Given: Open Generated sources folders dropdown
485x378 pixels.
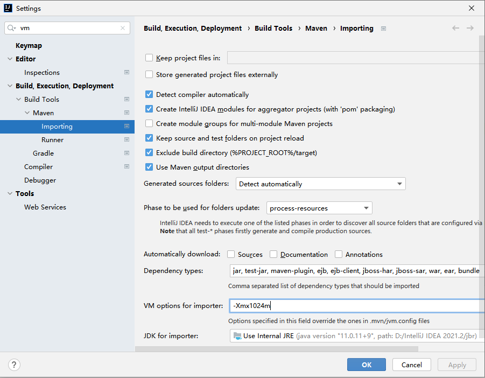Looking at the screenshot, I should click(x=320, y=184).
